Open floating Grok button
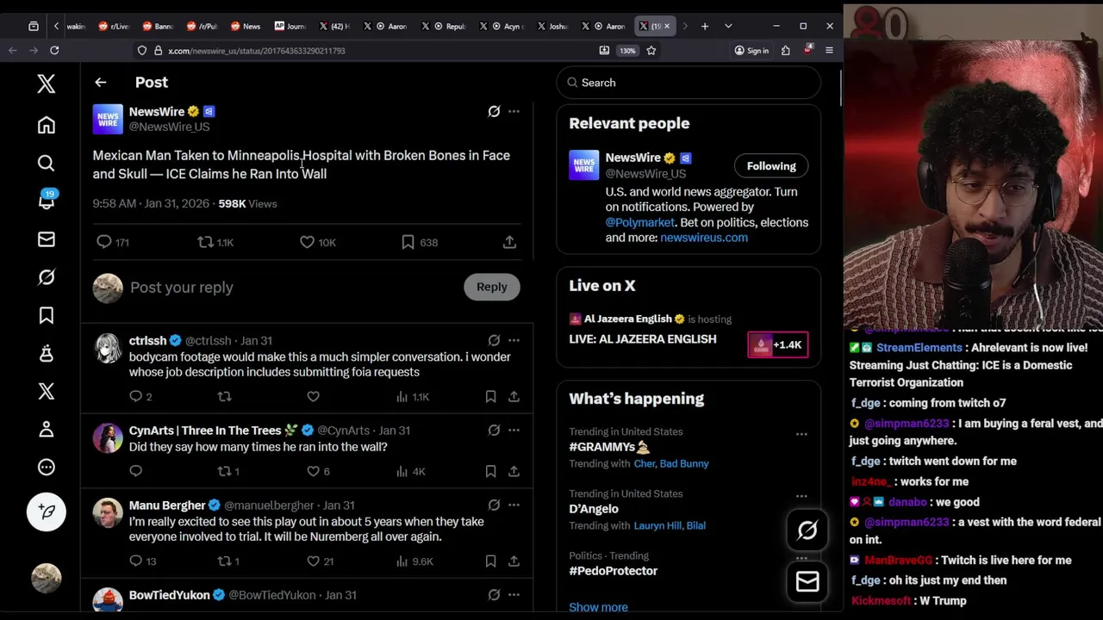The width and height of the screenshot is (1103, 620). [807, 530]
